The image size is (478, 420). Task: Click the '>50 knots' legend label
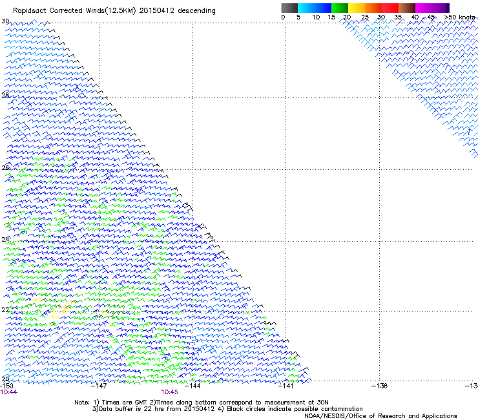tap(459, 17)
